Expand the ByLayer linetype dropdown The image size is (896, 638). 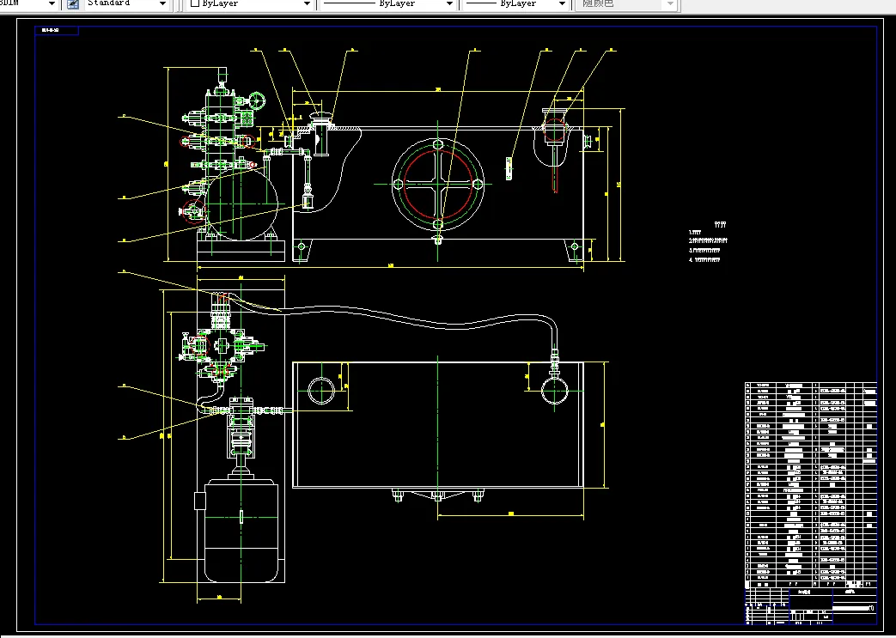pos(449,4)
